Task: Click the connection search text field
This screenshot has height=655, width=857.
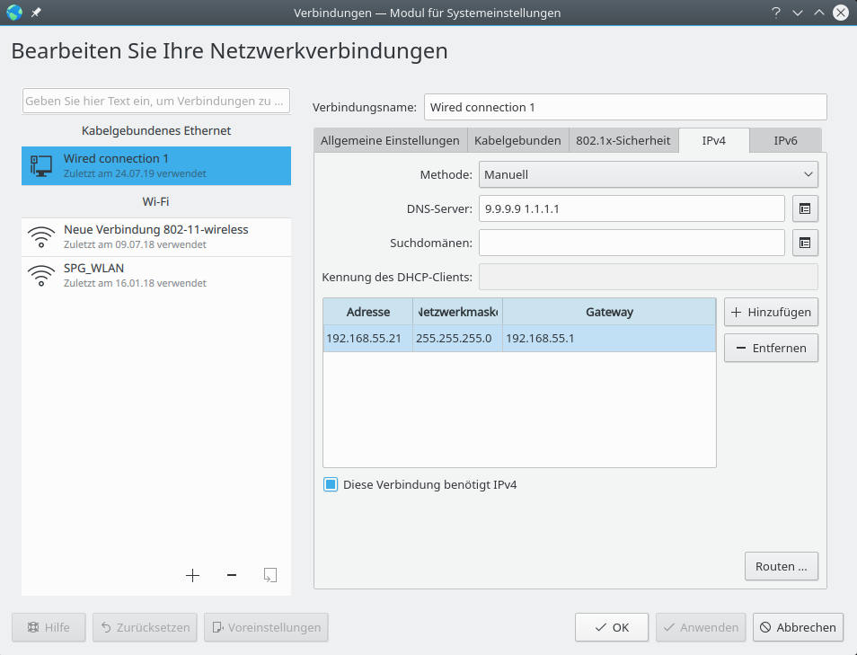Action: coord(156,102)
